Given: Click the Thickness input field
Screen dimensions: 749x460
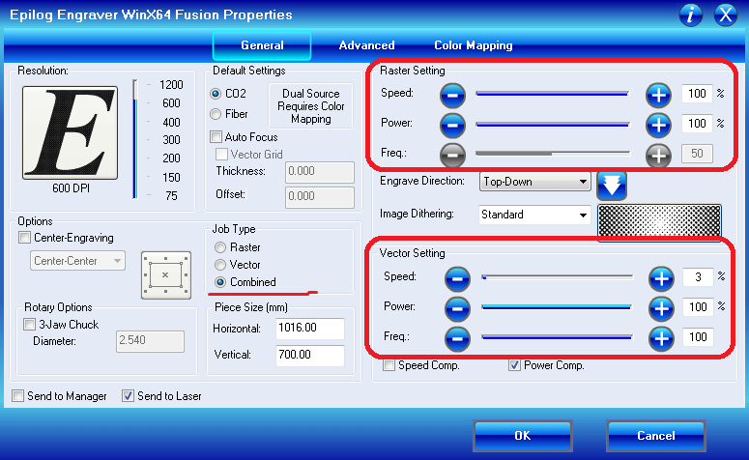Looking at the screenshot, I should coord(320,172).
